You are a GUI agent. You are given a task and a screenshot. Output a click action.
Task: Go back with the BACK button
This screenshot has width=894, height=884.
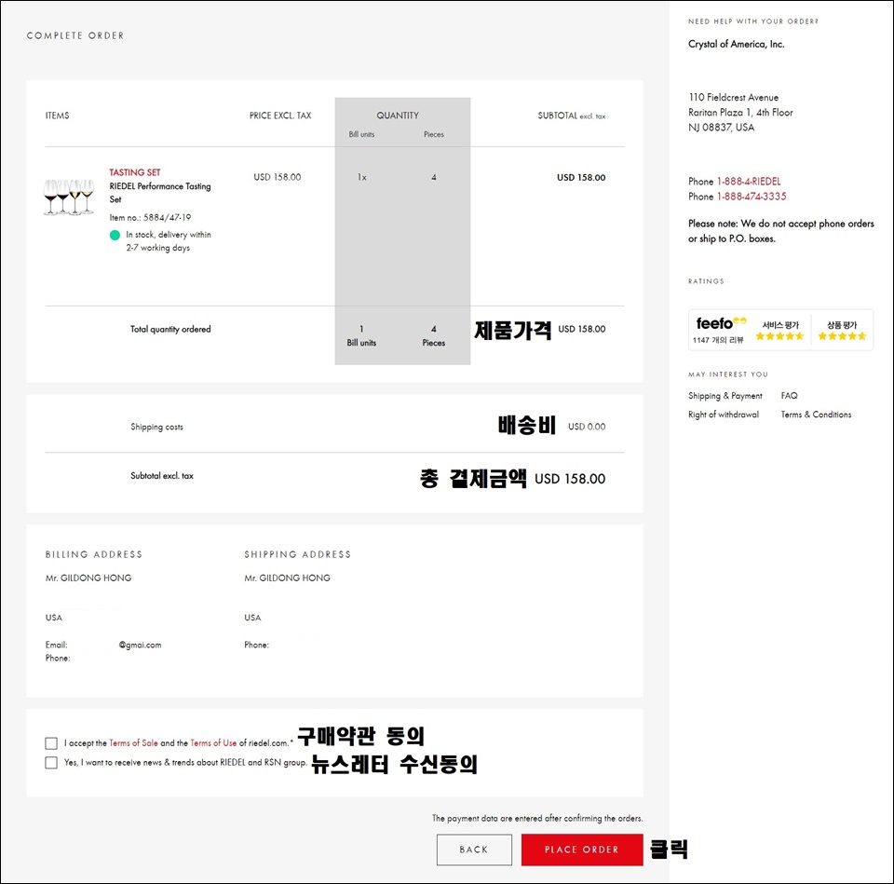(x=474, y=850)
